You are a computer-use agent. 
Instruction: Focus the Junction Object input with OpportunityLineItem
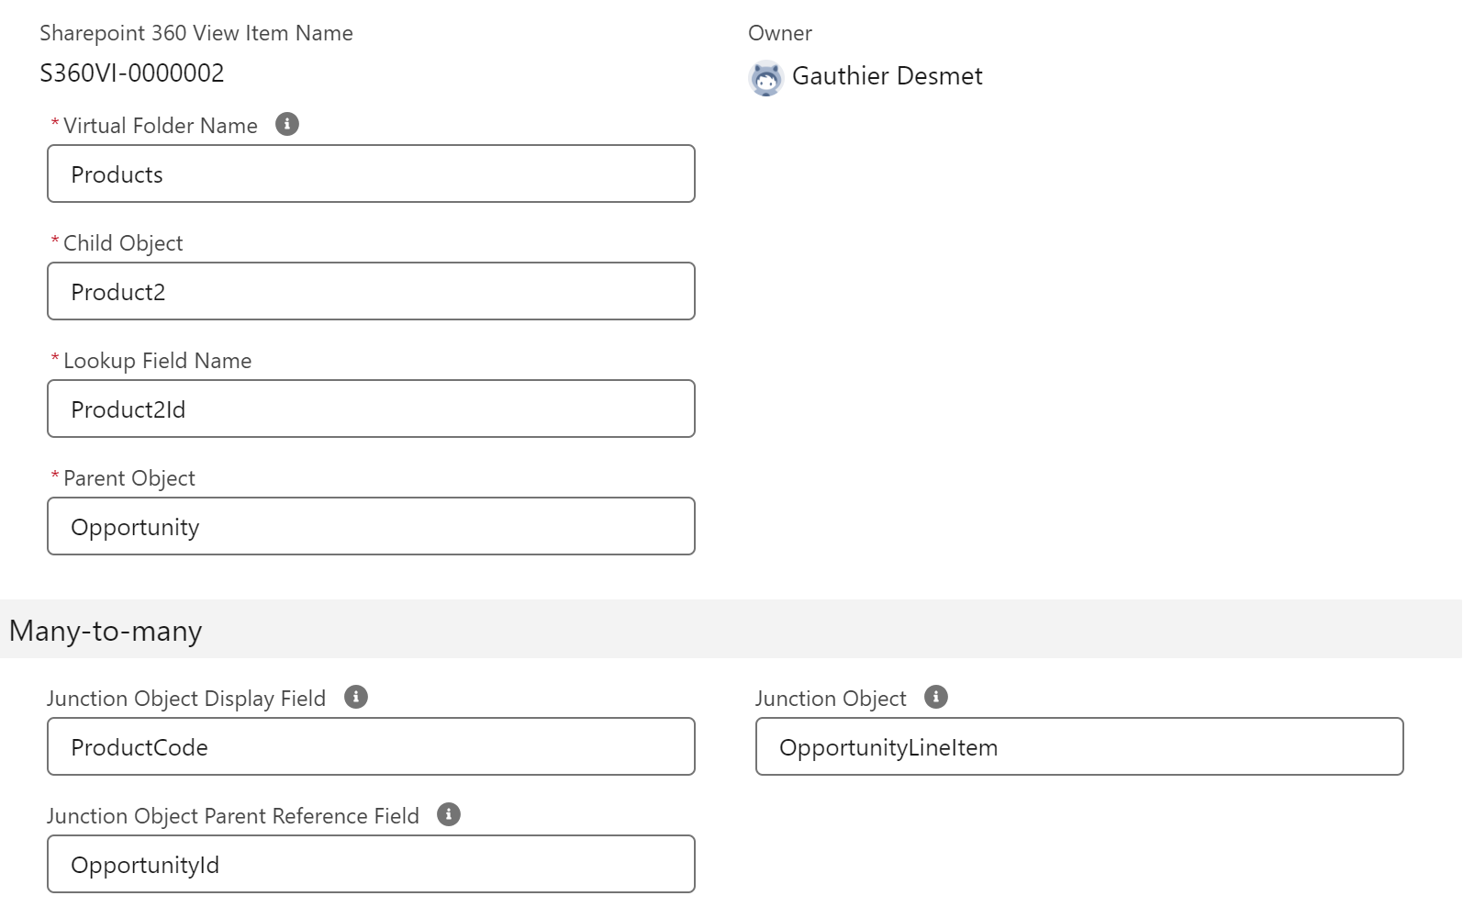[1078, 747]
